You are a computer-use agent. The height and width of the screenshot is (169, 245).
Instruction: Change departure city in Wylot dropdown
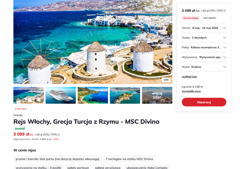click(204, 67)
